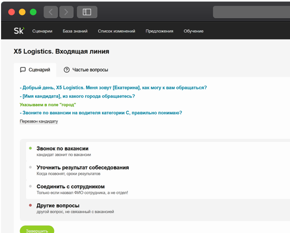Image resolution: width=290 pixels, height=233 pixels.
Task: Open the База знаний menu item
Action: point(75,31)
